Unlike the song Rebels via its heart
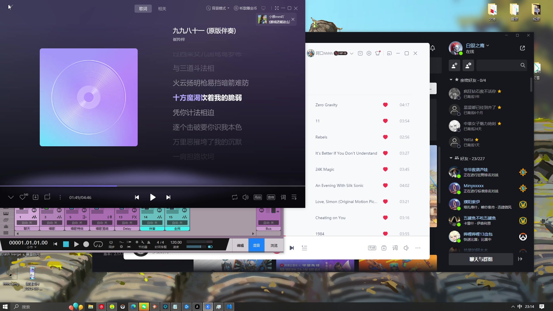Image resolution: width=553 pixels, height=311 pixels. (385, 137)
